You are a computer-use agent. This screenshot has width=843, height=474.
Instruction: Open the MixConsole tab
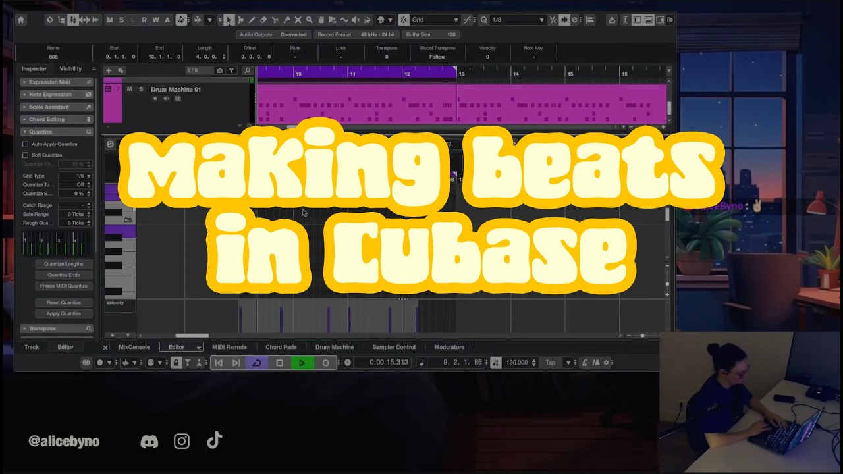tap(134, 347)
